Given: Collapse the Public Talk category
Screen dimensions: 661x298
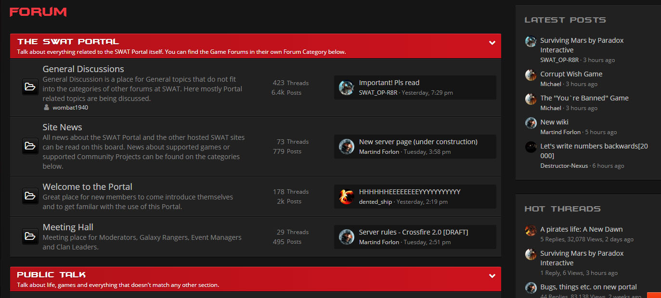Looking at the screenshot, I should click(x=492, y=276).
